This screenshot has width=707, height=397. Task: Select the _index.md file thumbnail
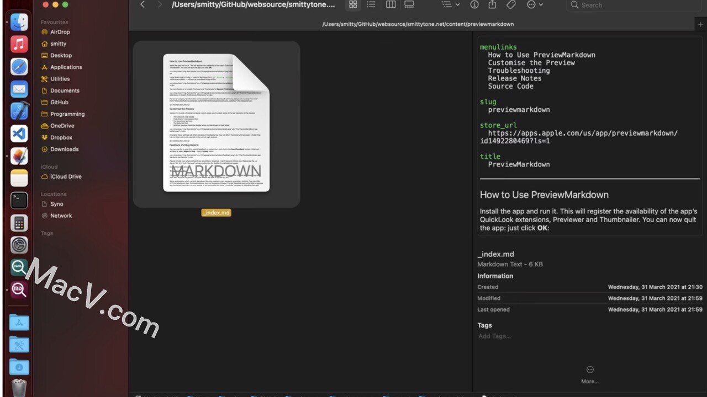pos(217,124)
